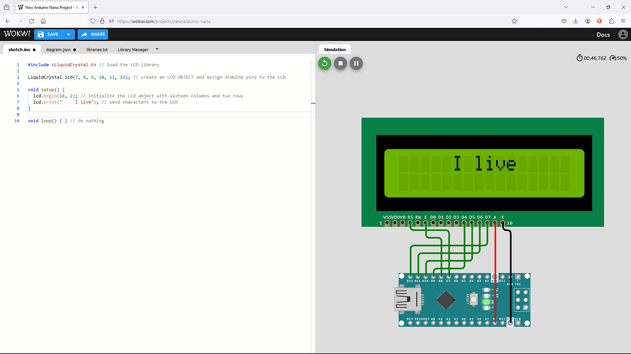Pause the running simulation
This screenshot has width=631, height=354.
click(356, 63)
